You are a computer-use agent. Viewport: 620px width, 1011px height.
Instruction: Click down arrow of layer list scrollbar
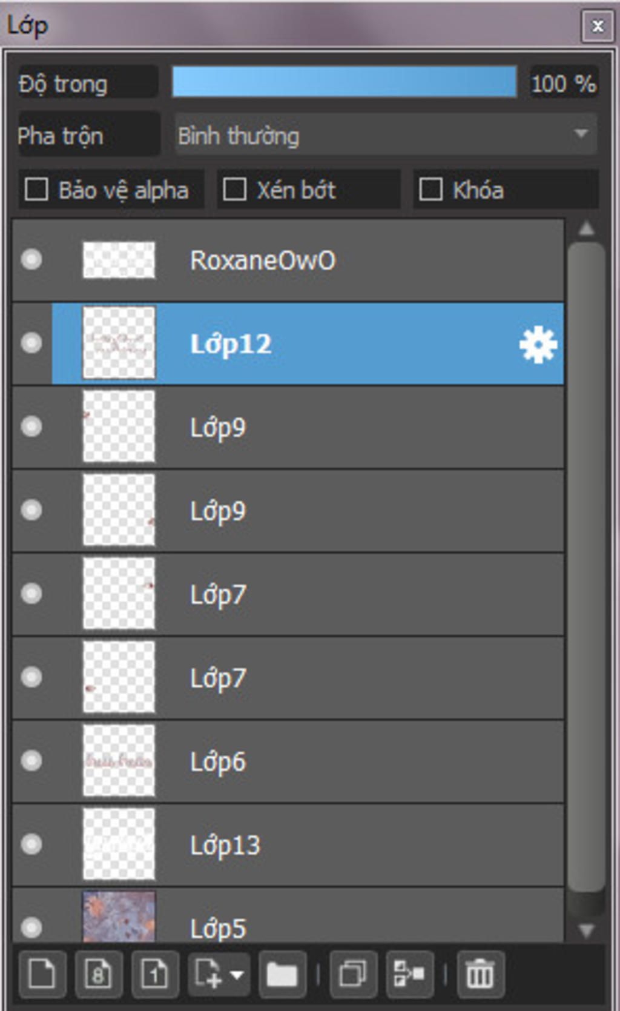click(586, 930)
